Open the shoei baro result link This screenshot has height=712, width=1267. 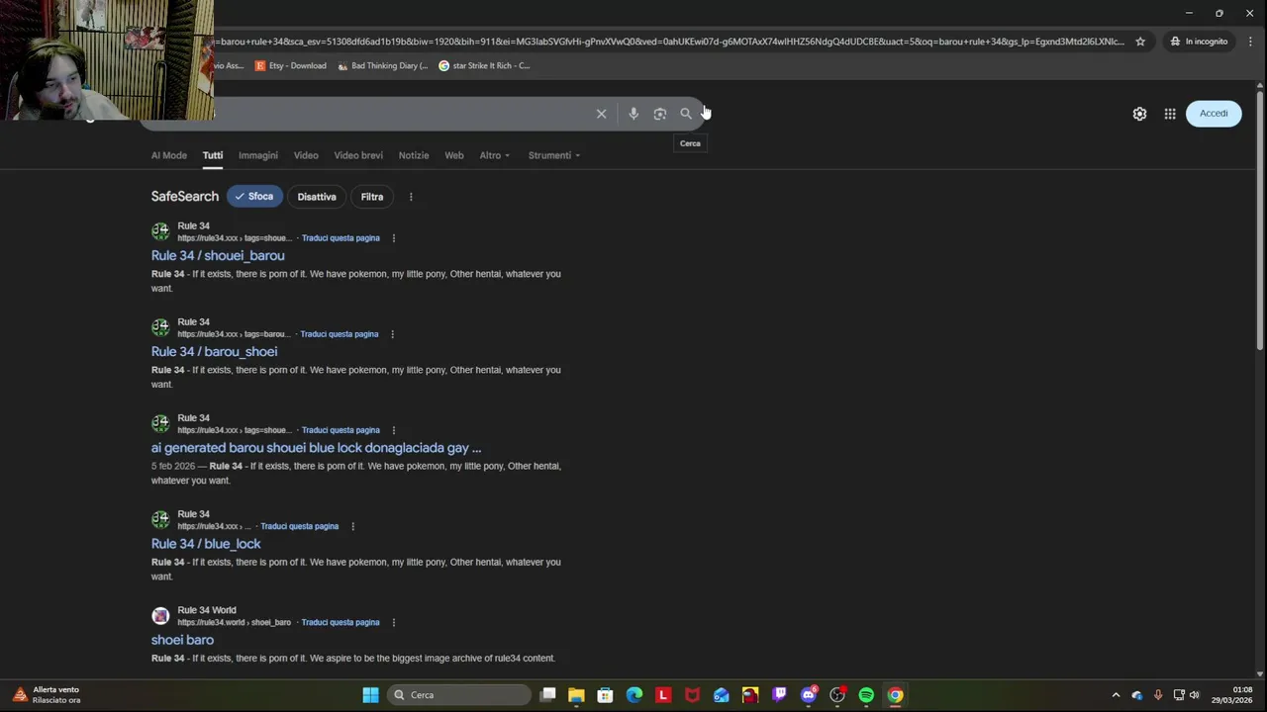point(182,640)
